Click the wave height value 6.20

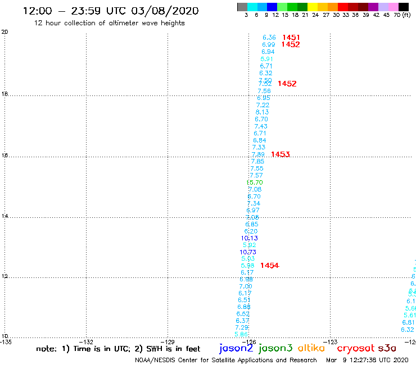coord(251,231)
